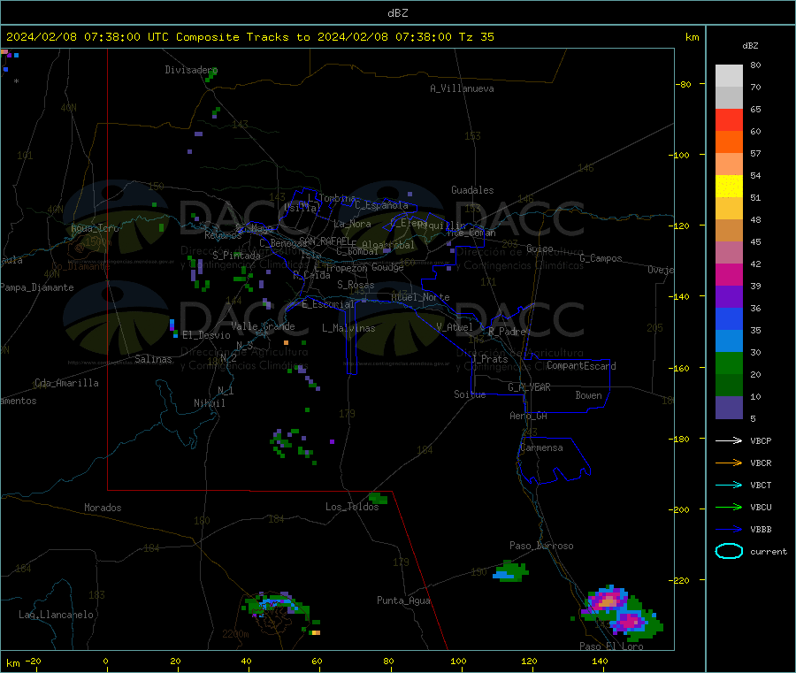Click the Cda_Amarilla place label

pyautogui.click(x=66, y=383)
